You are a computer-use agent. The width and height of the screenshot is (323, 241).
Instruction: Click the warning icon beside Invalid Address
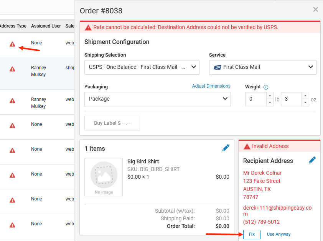[x=247, y=147]
